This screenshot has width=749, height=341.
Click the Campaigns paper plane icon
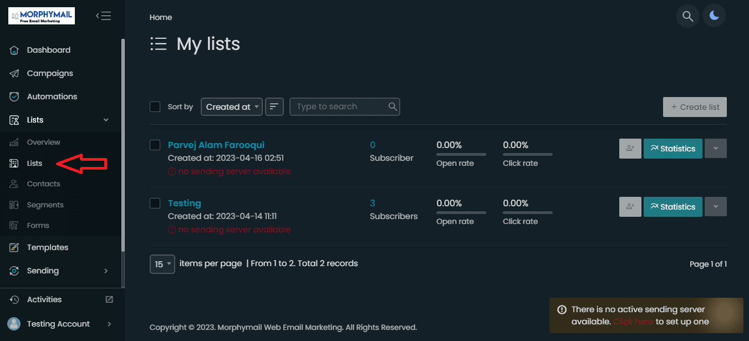[x=15, y=73]
